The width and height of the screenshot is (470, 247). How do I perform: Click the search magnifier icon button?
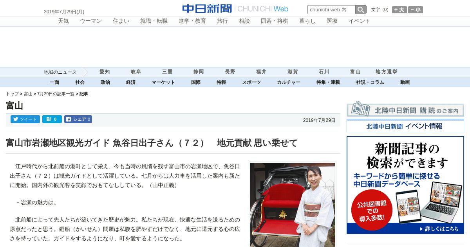point(361,10)
